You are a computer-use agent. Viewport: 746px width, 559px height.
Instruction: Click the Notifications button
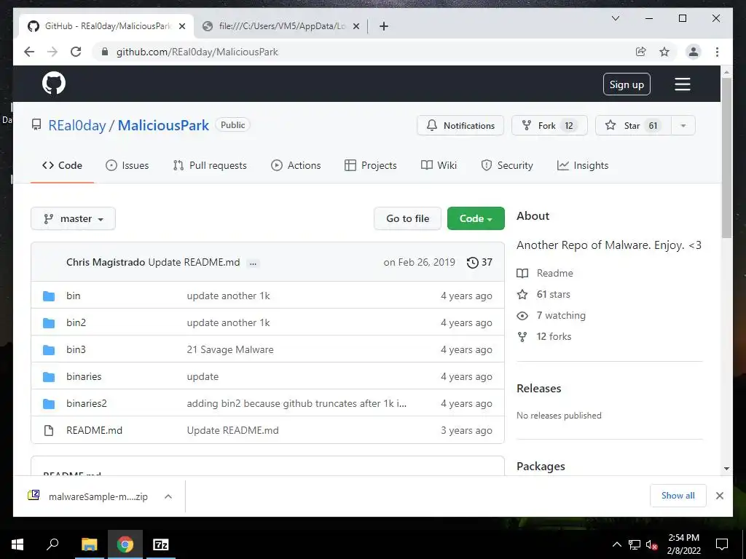point(460,125)
